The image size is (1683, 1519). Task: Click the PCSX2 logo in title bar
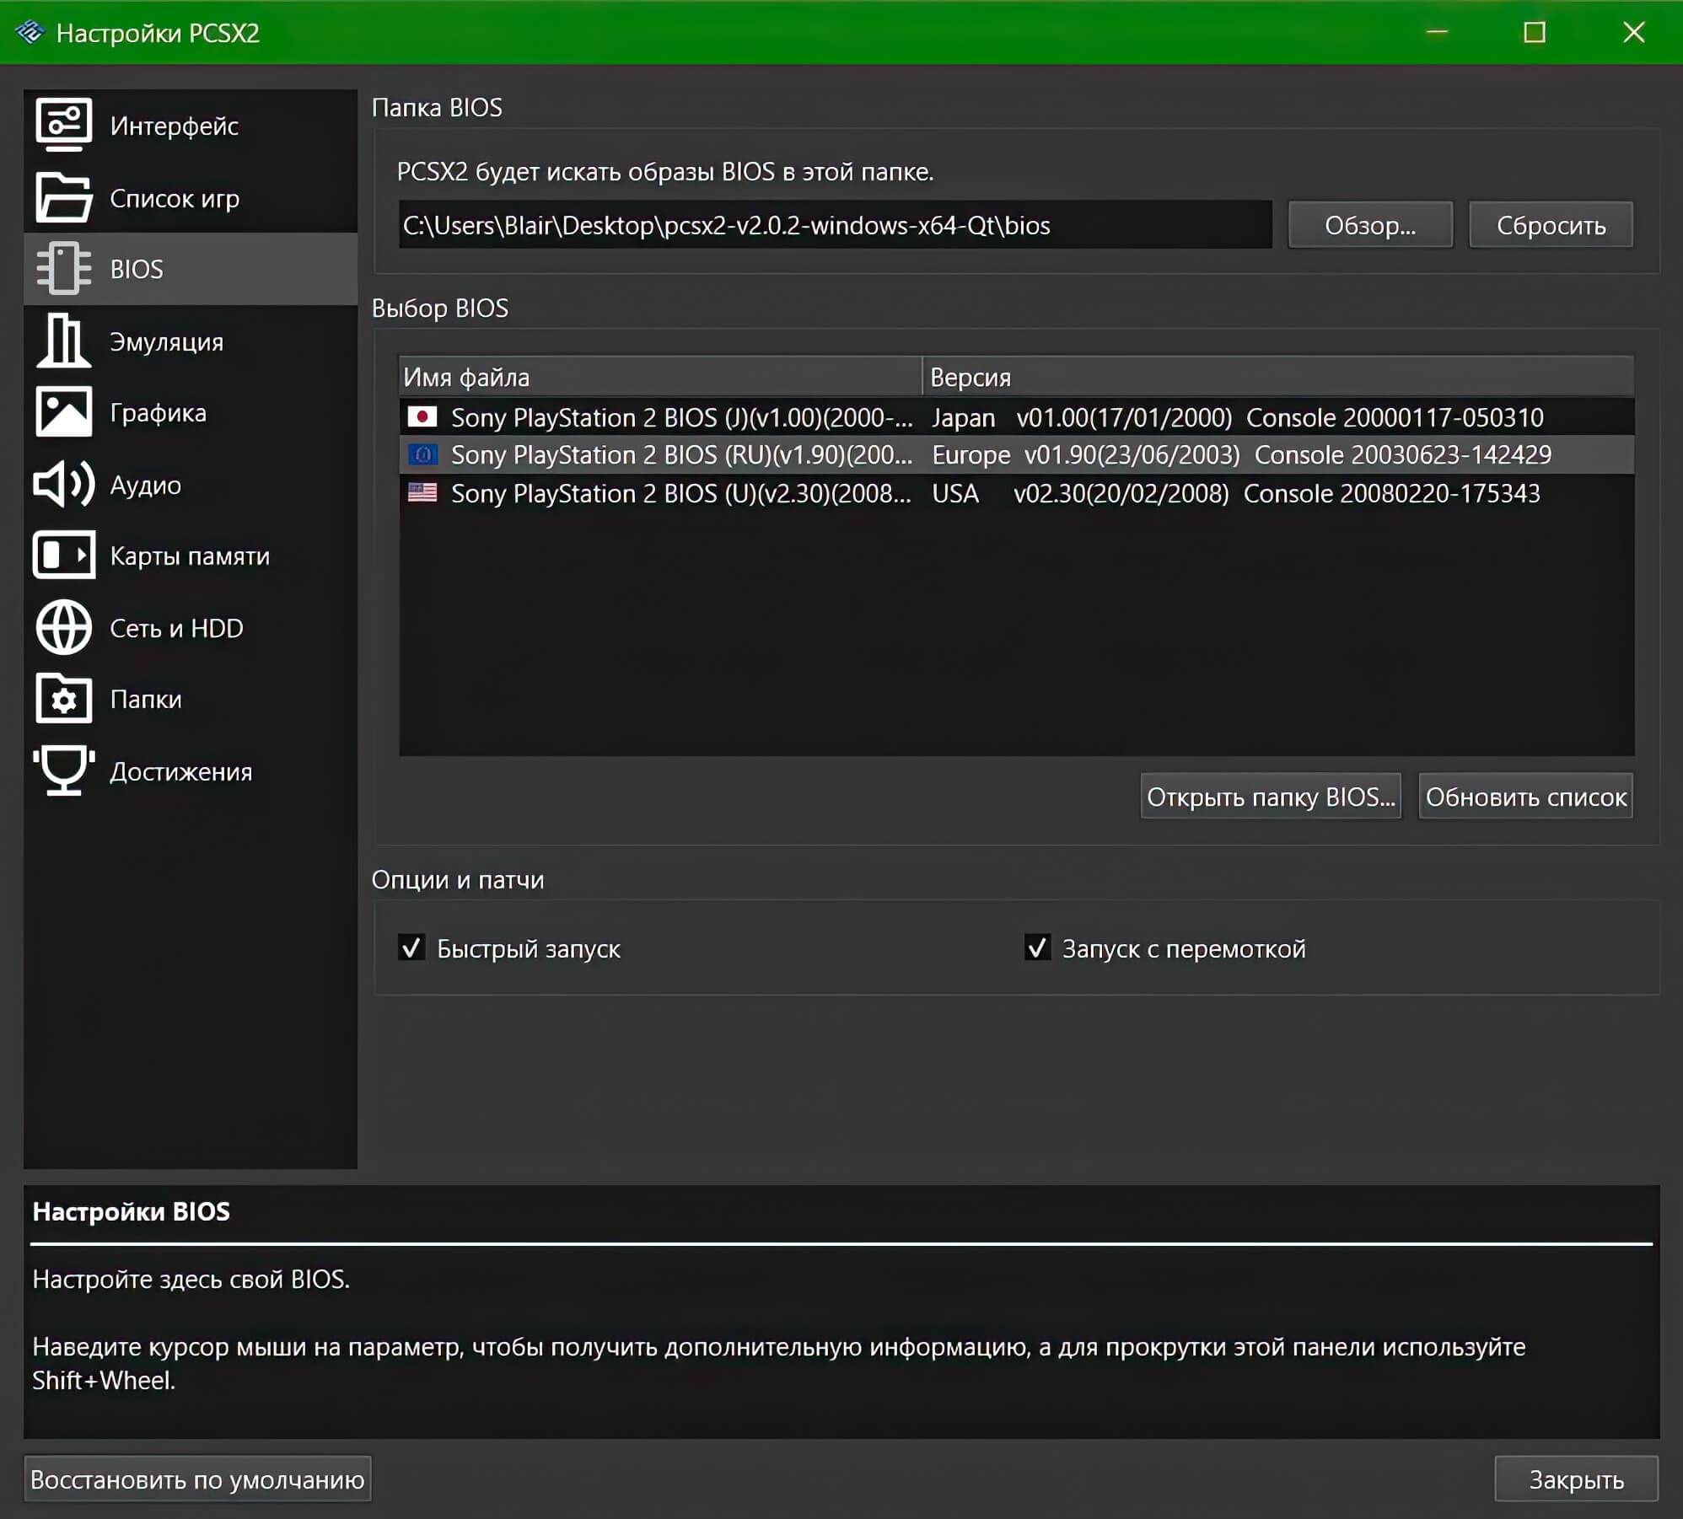coord(30,32)
